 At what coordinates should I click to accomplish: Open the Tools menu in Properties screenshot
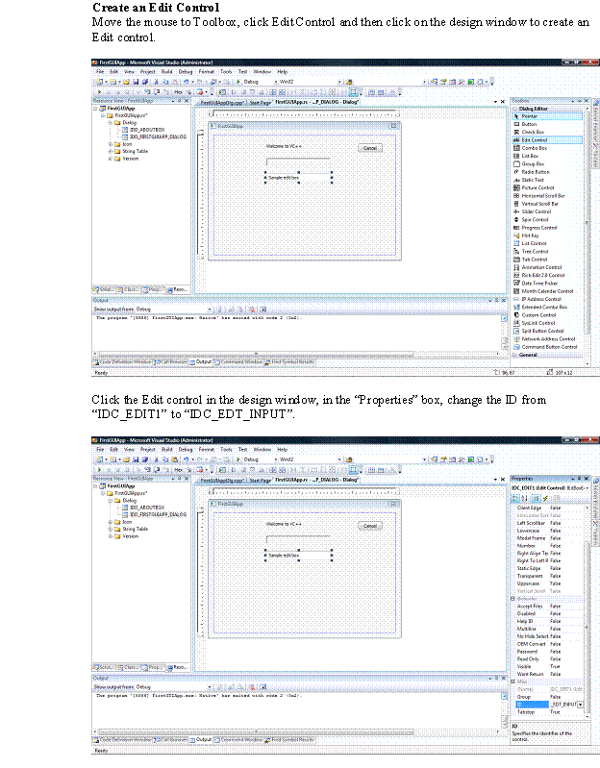tap(226, 449)
